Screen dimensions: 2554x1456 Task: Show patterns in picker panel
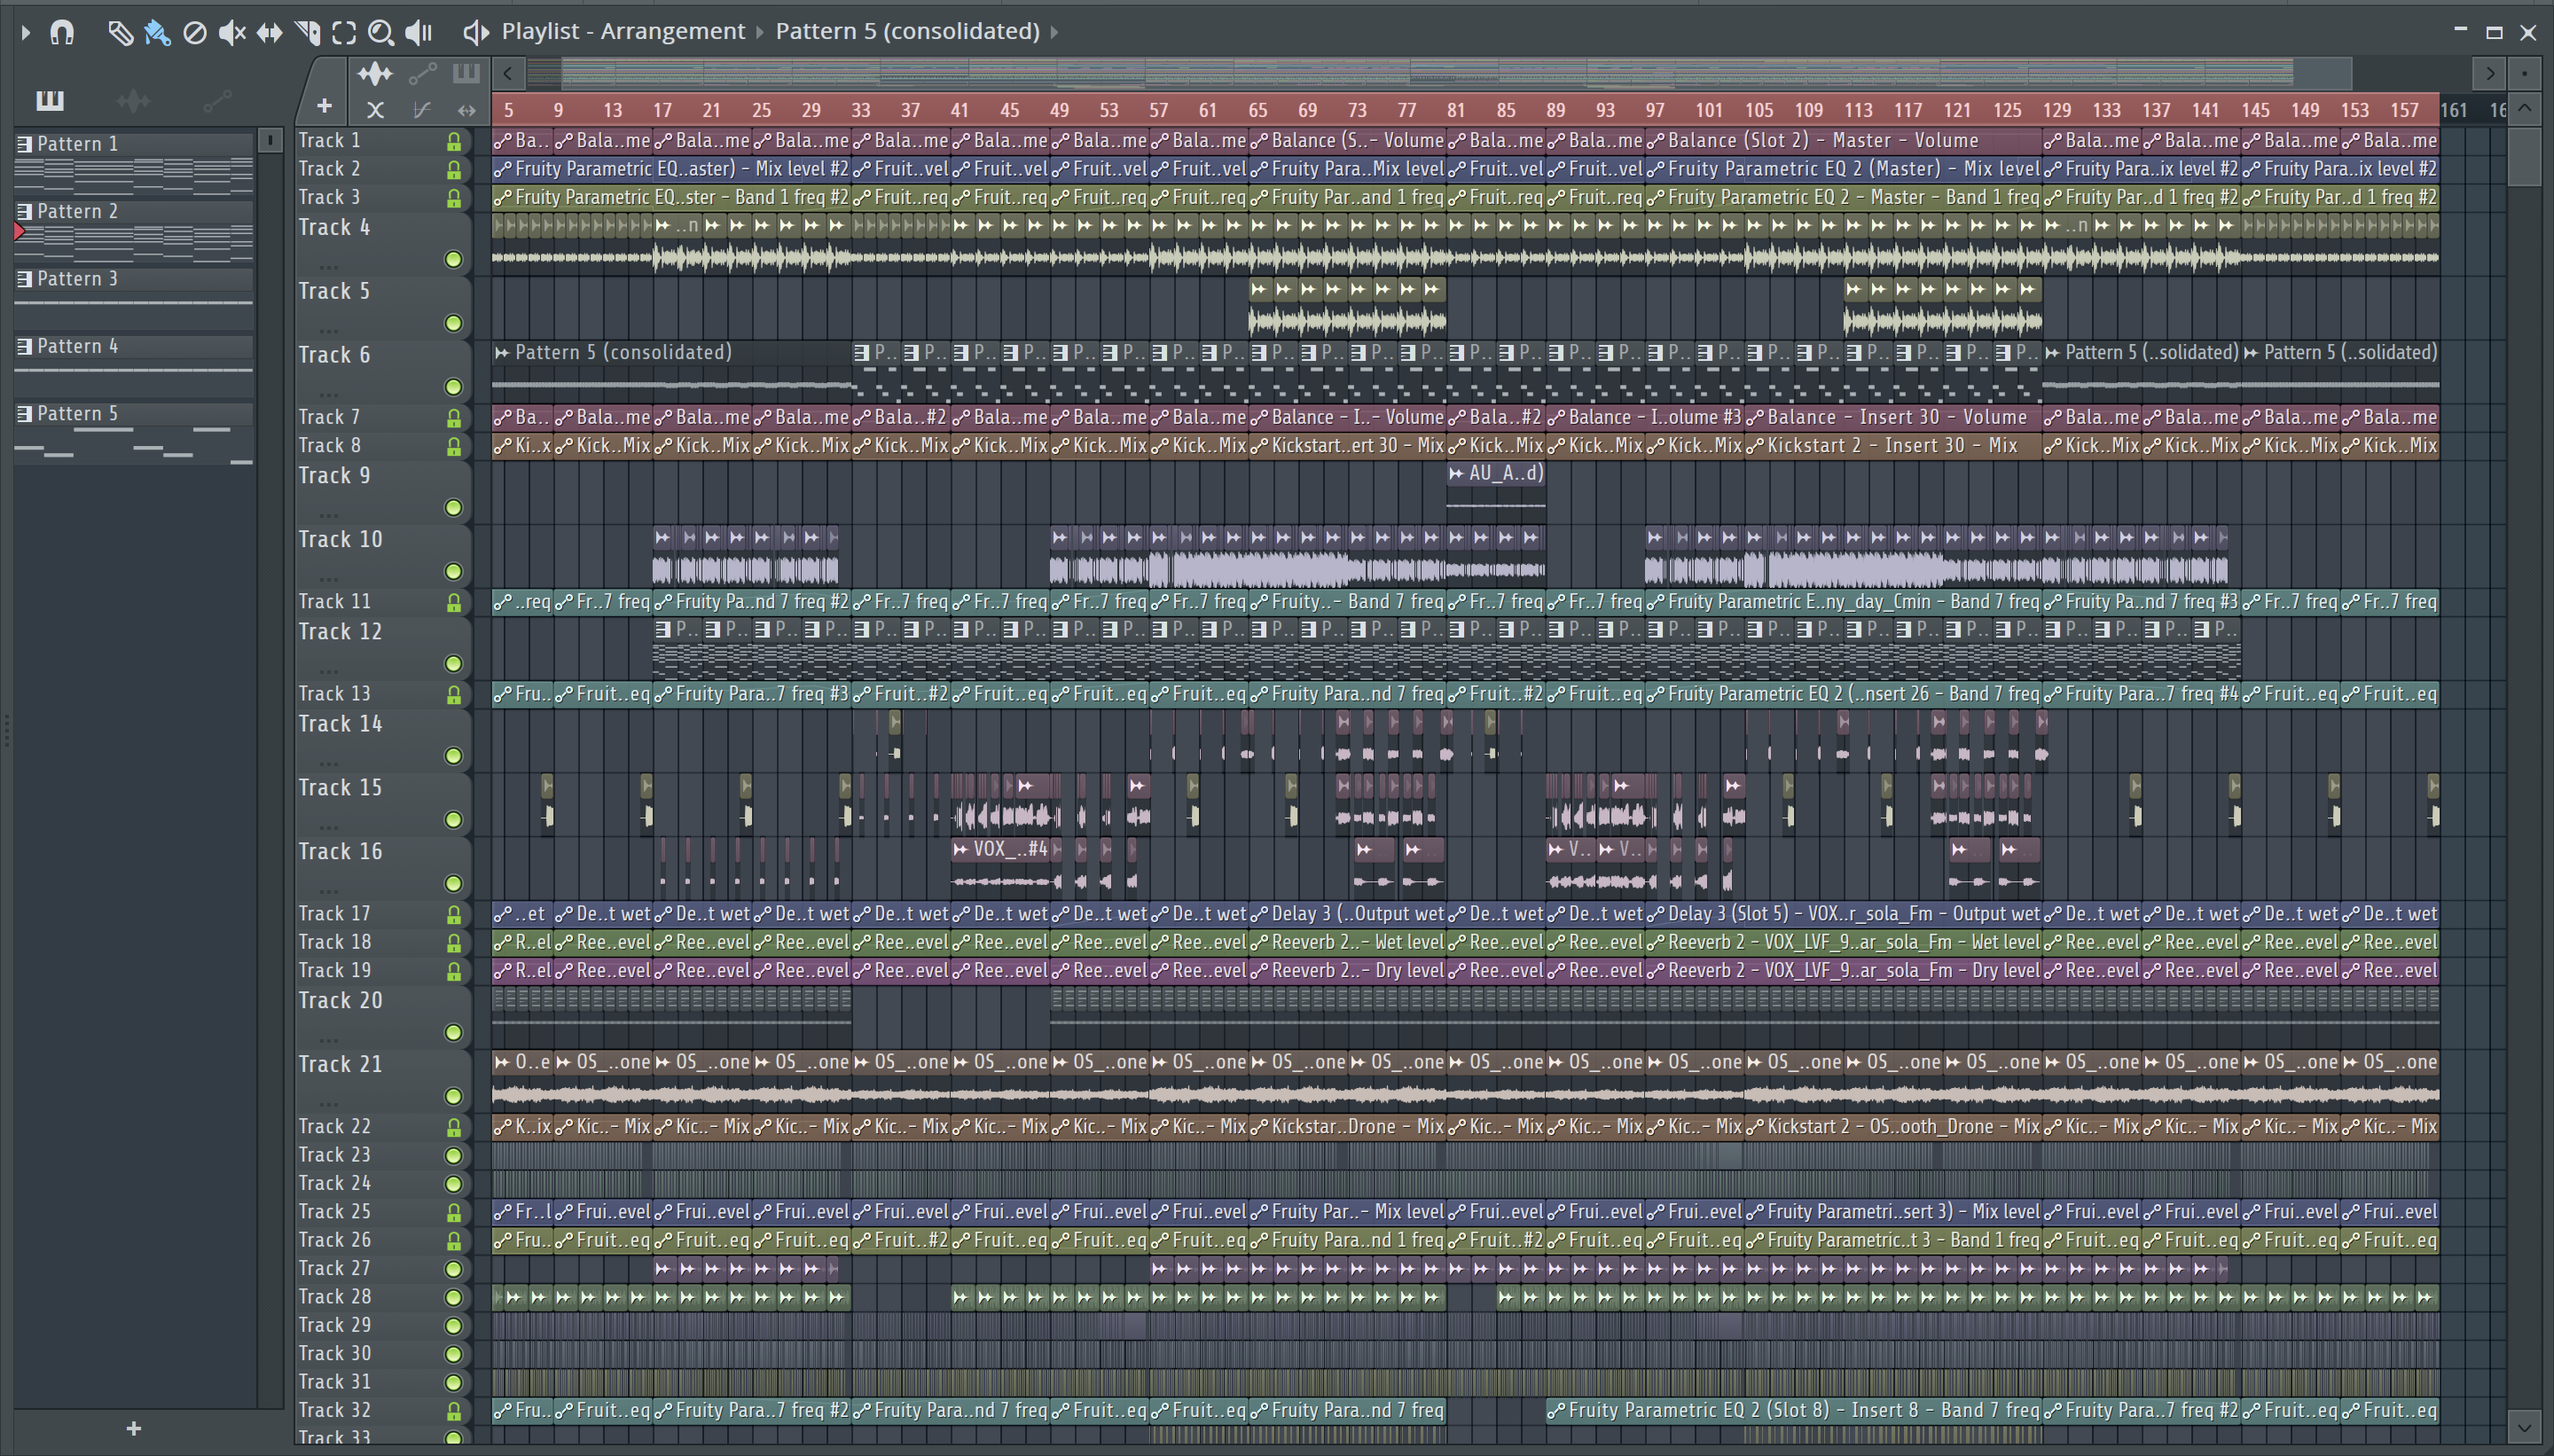tap(49, 100)
